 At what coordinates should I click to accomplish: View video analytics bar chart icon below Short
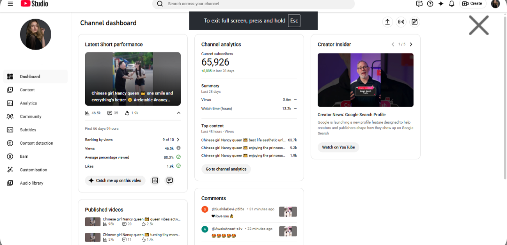(x=155, y=180)
